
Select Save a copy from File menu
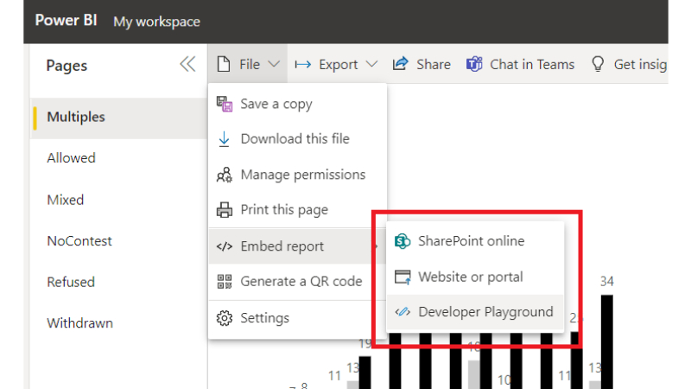click(x=297, y=104)
